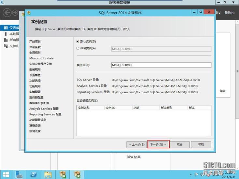Open the Windows Start button
Screen dimensions: 239x179
[6, 174]
